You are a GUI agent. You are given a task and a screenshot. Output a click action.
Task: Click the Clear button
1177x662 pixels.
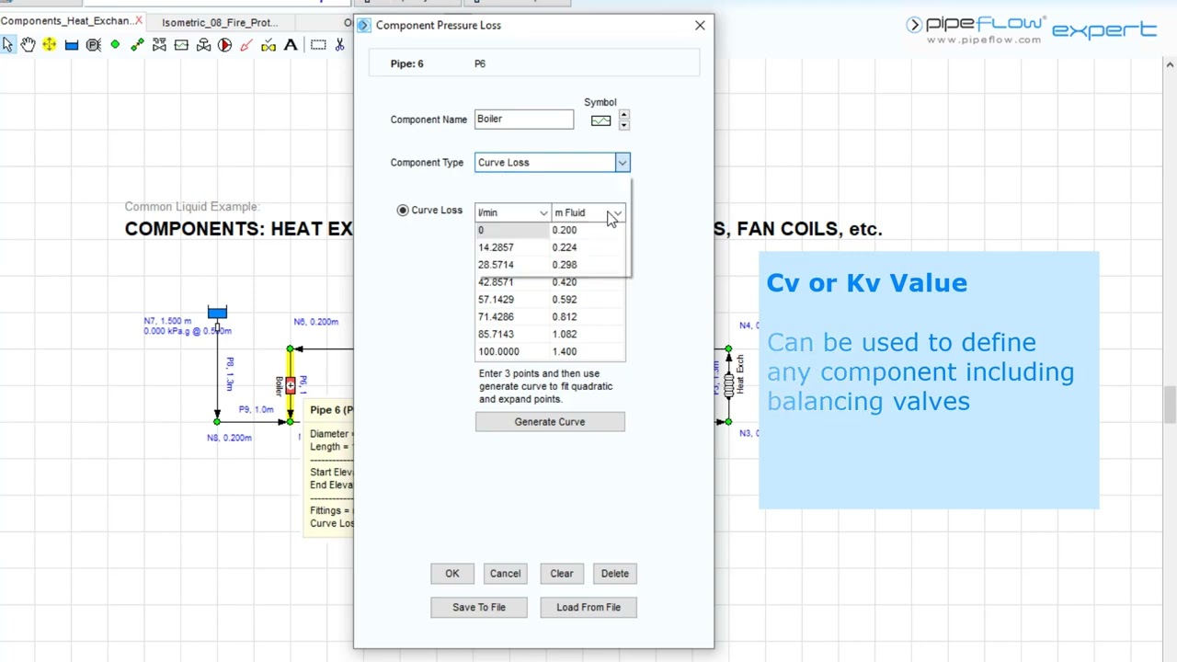[x=562, y=574]
